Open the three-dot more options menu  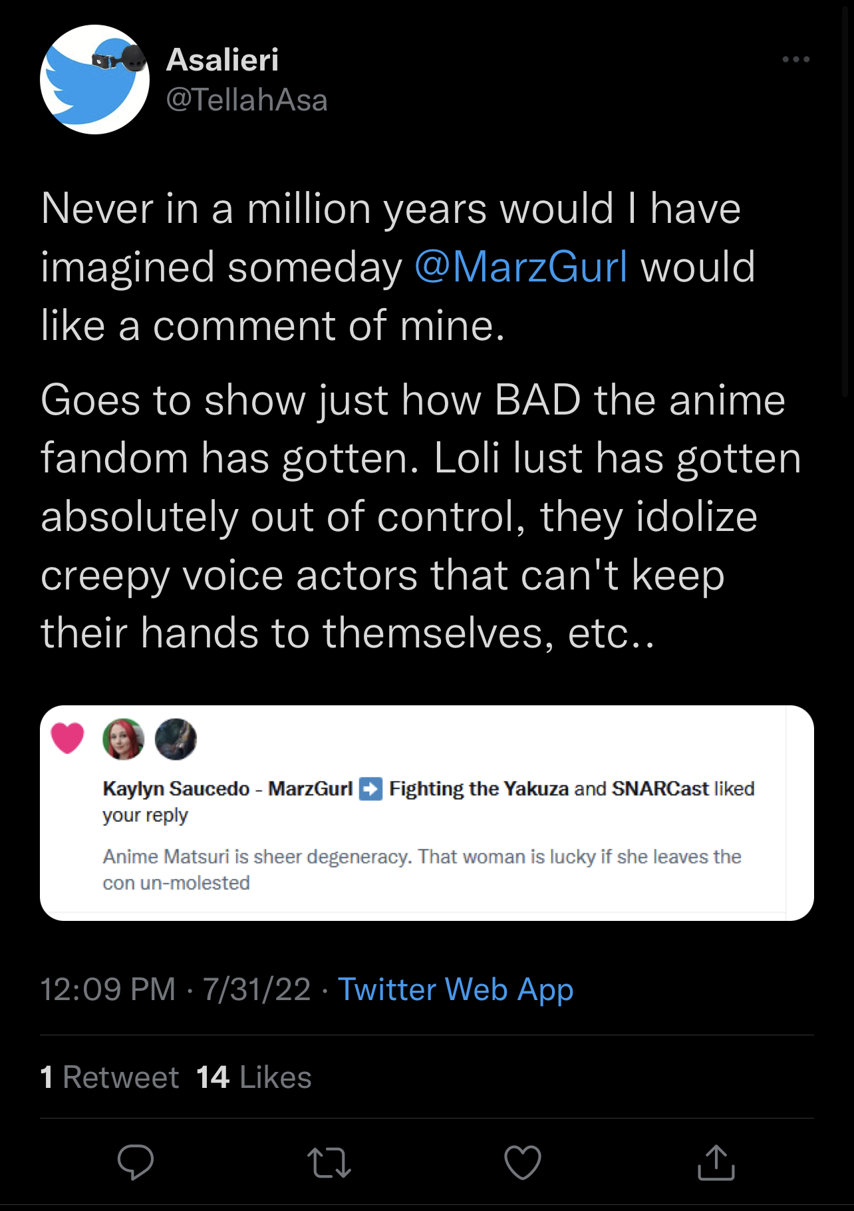tap(795, 59)
